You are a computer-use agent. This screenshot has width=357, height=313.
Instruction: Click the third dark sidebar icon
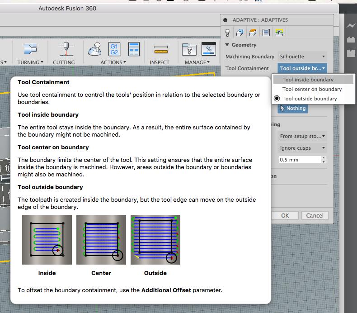pyautogui.click(x=351, y=53)
